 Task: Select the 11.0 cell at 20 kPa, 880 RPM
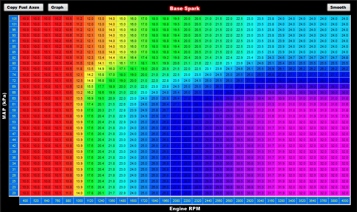68,193
